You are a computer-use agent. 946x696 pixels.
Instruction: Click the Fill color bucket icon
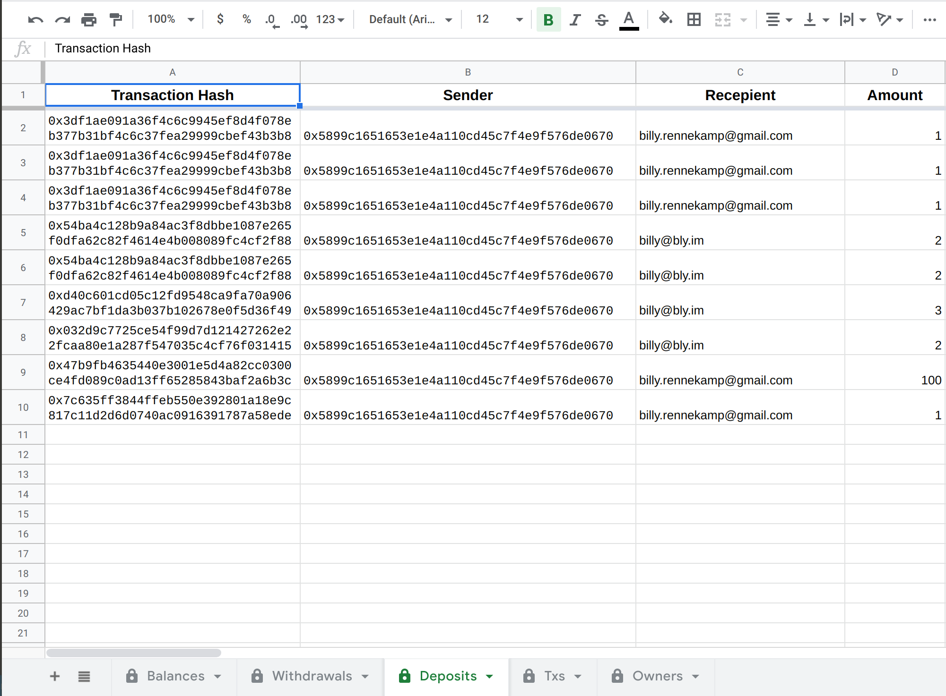point(666,19)
